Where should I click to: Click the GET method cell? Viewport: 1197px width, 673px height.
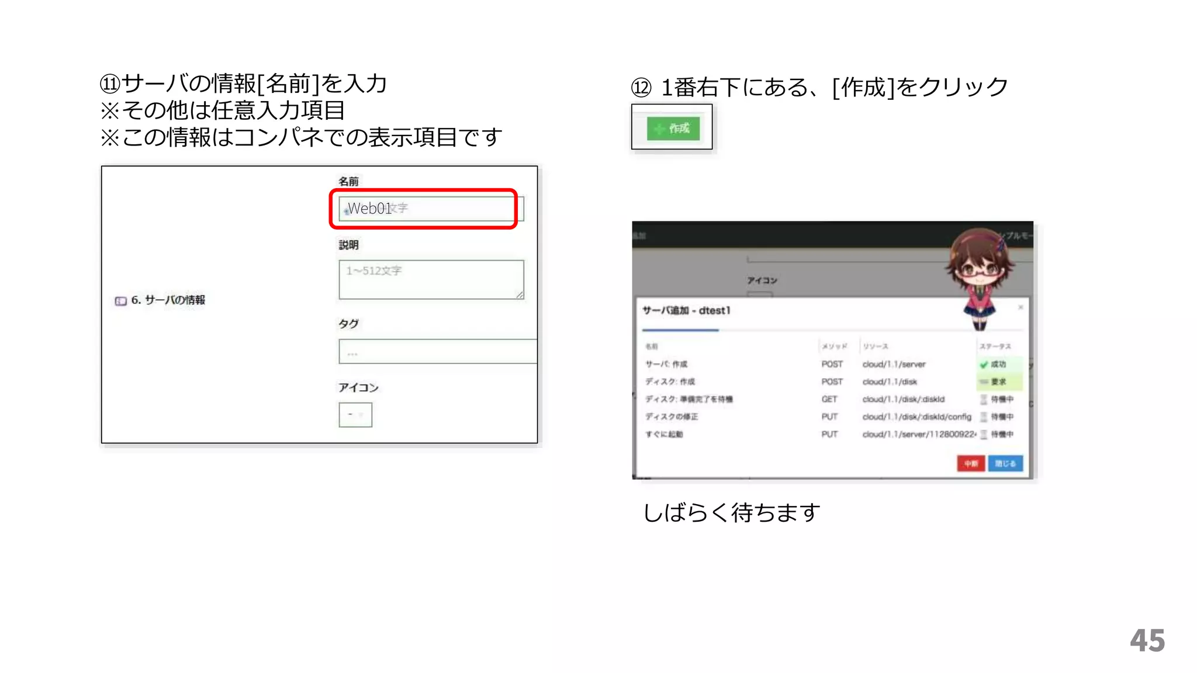pyautogui.click(x=829, y=399)
